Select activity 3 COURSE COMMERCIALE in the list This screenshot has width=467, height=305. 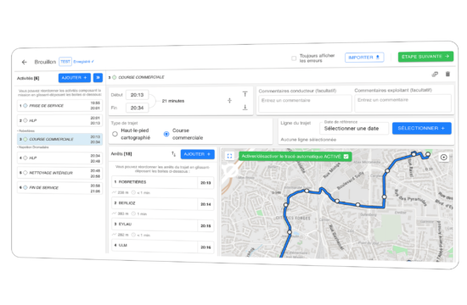coord(60,139)
